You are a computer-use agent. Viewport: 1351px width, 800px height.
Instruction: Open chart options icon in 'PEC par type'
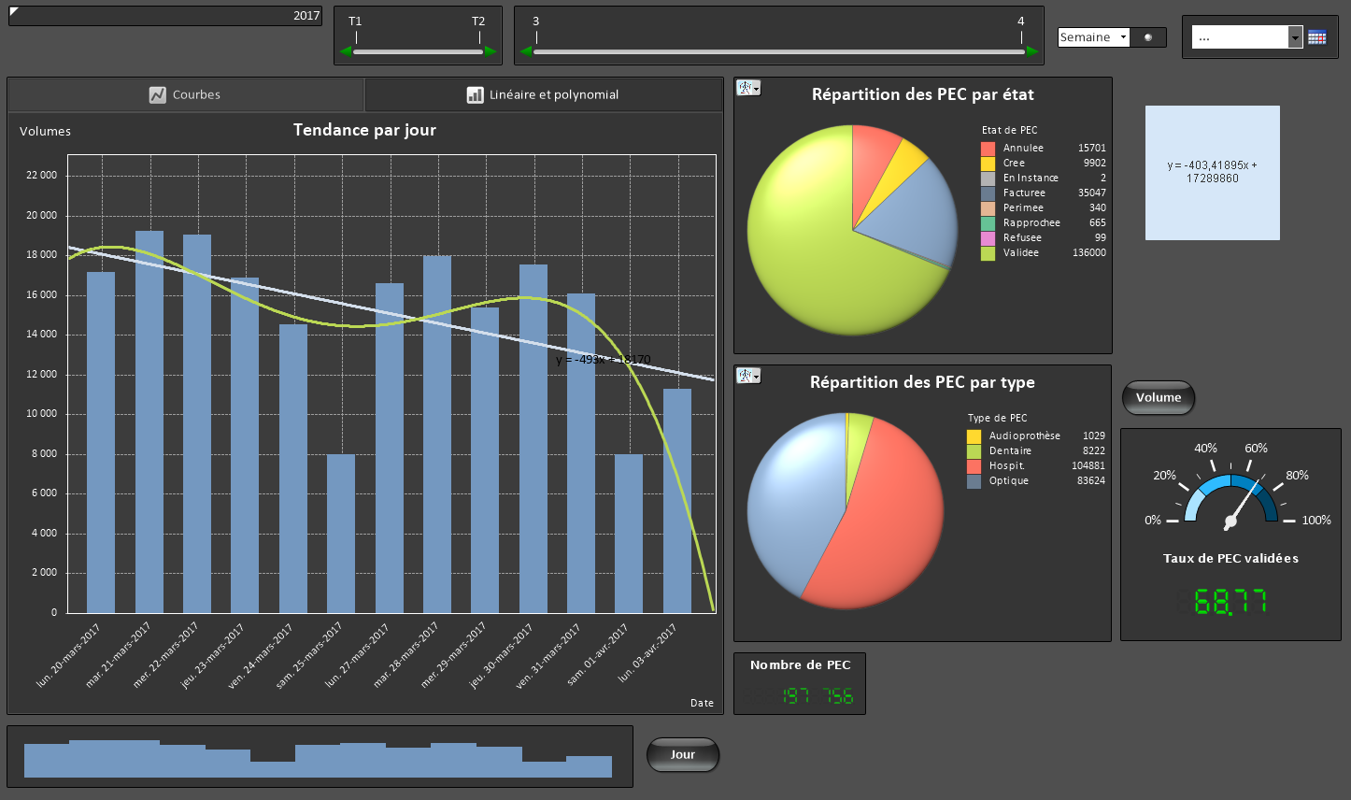click(x=748, y=376)
